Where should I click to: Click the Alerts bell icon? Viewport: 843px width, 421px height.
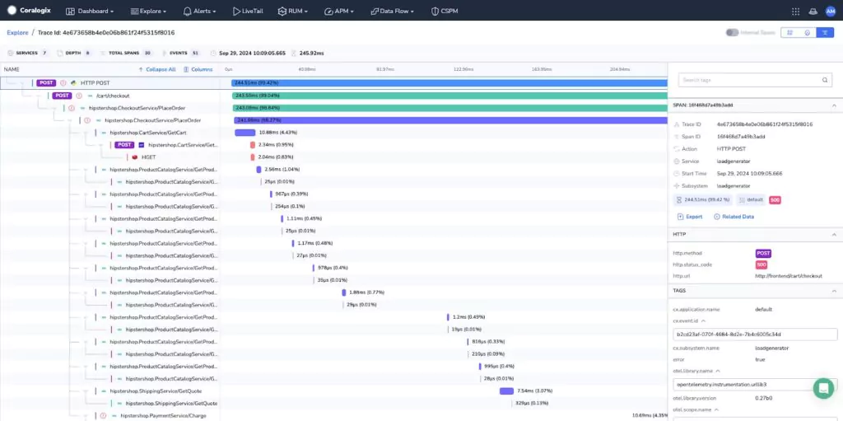coord(187,12)
